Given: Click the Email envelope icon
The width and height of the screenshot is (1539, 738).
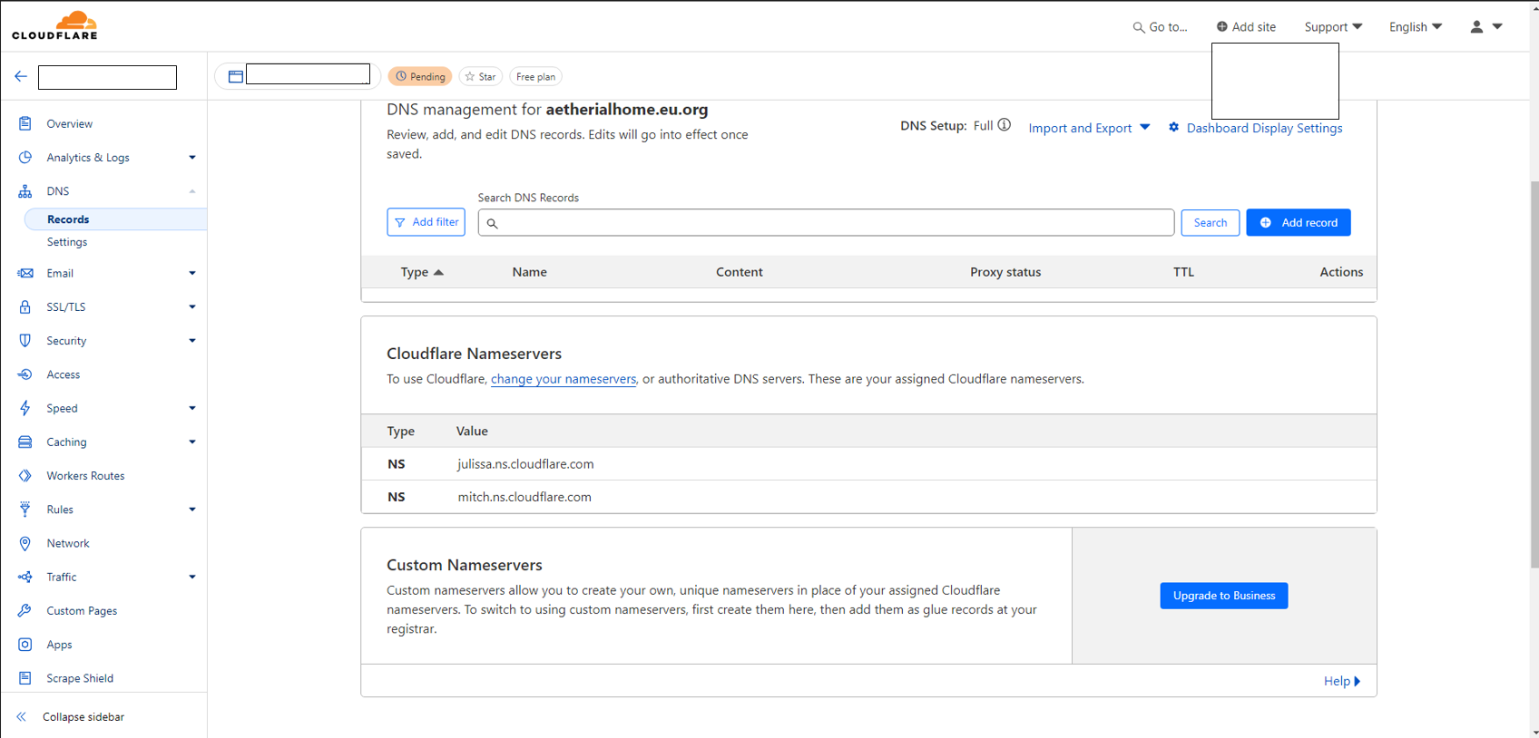Looking at the screenshot, I should (25, 273).
